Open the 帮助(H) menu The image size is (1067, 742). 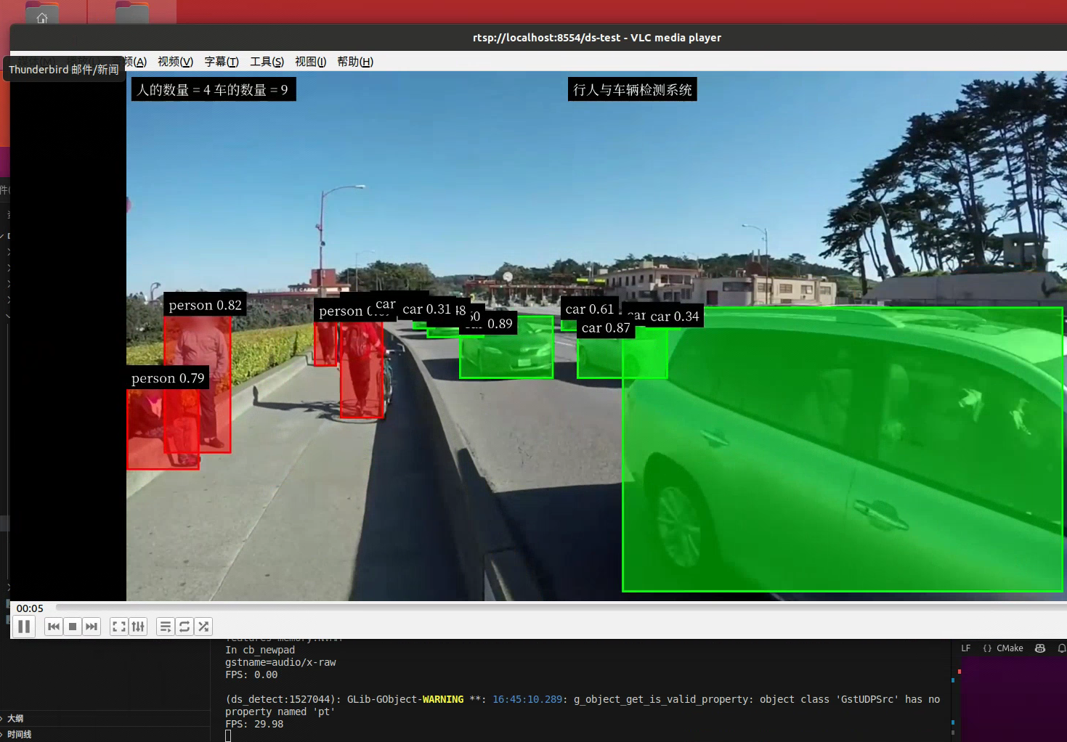pyautogui.click(x=355, y=62)
